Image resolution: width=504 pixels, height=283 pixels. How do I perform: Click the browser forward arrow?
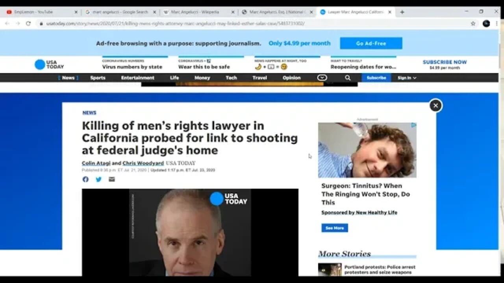pyautogui.click(x=18, y=24)
